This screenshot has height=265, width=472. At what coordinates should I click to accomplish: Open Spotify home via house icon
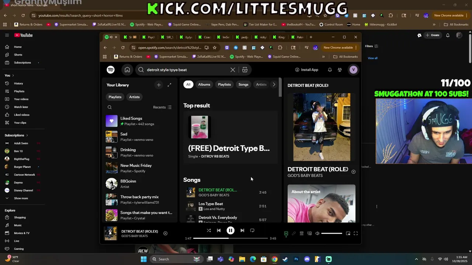[127, 70]
